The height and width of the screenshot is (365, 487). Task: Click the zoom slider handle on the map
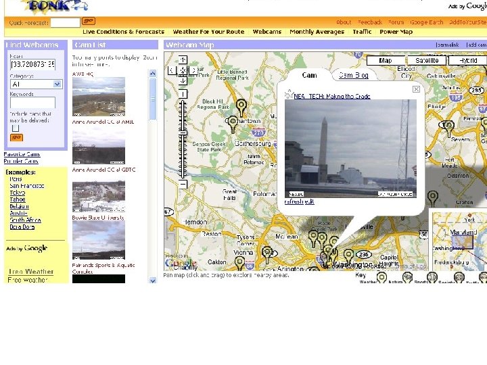pyautogui.click(x=183, y=133)
